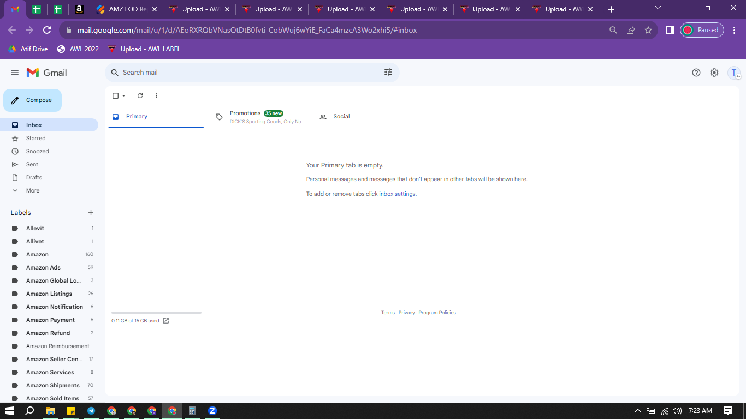Go back in browser history
This screenshot has height=419, width=746.
12,30
